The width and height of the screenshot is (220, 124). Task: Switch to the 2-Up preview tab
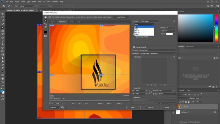[71, 22]
